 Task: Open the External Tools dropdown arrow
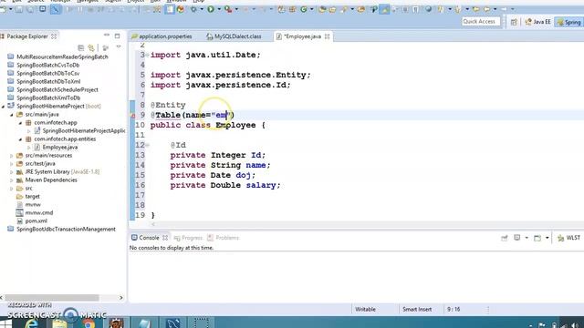coord(236,9)
